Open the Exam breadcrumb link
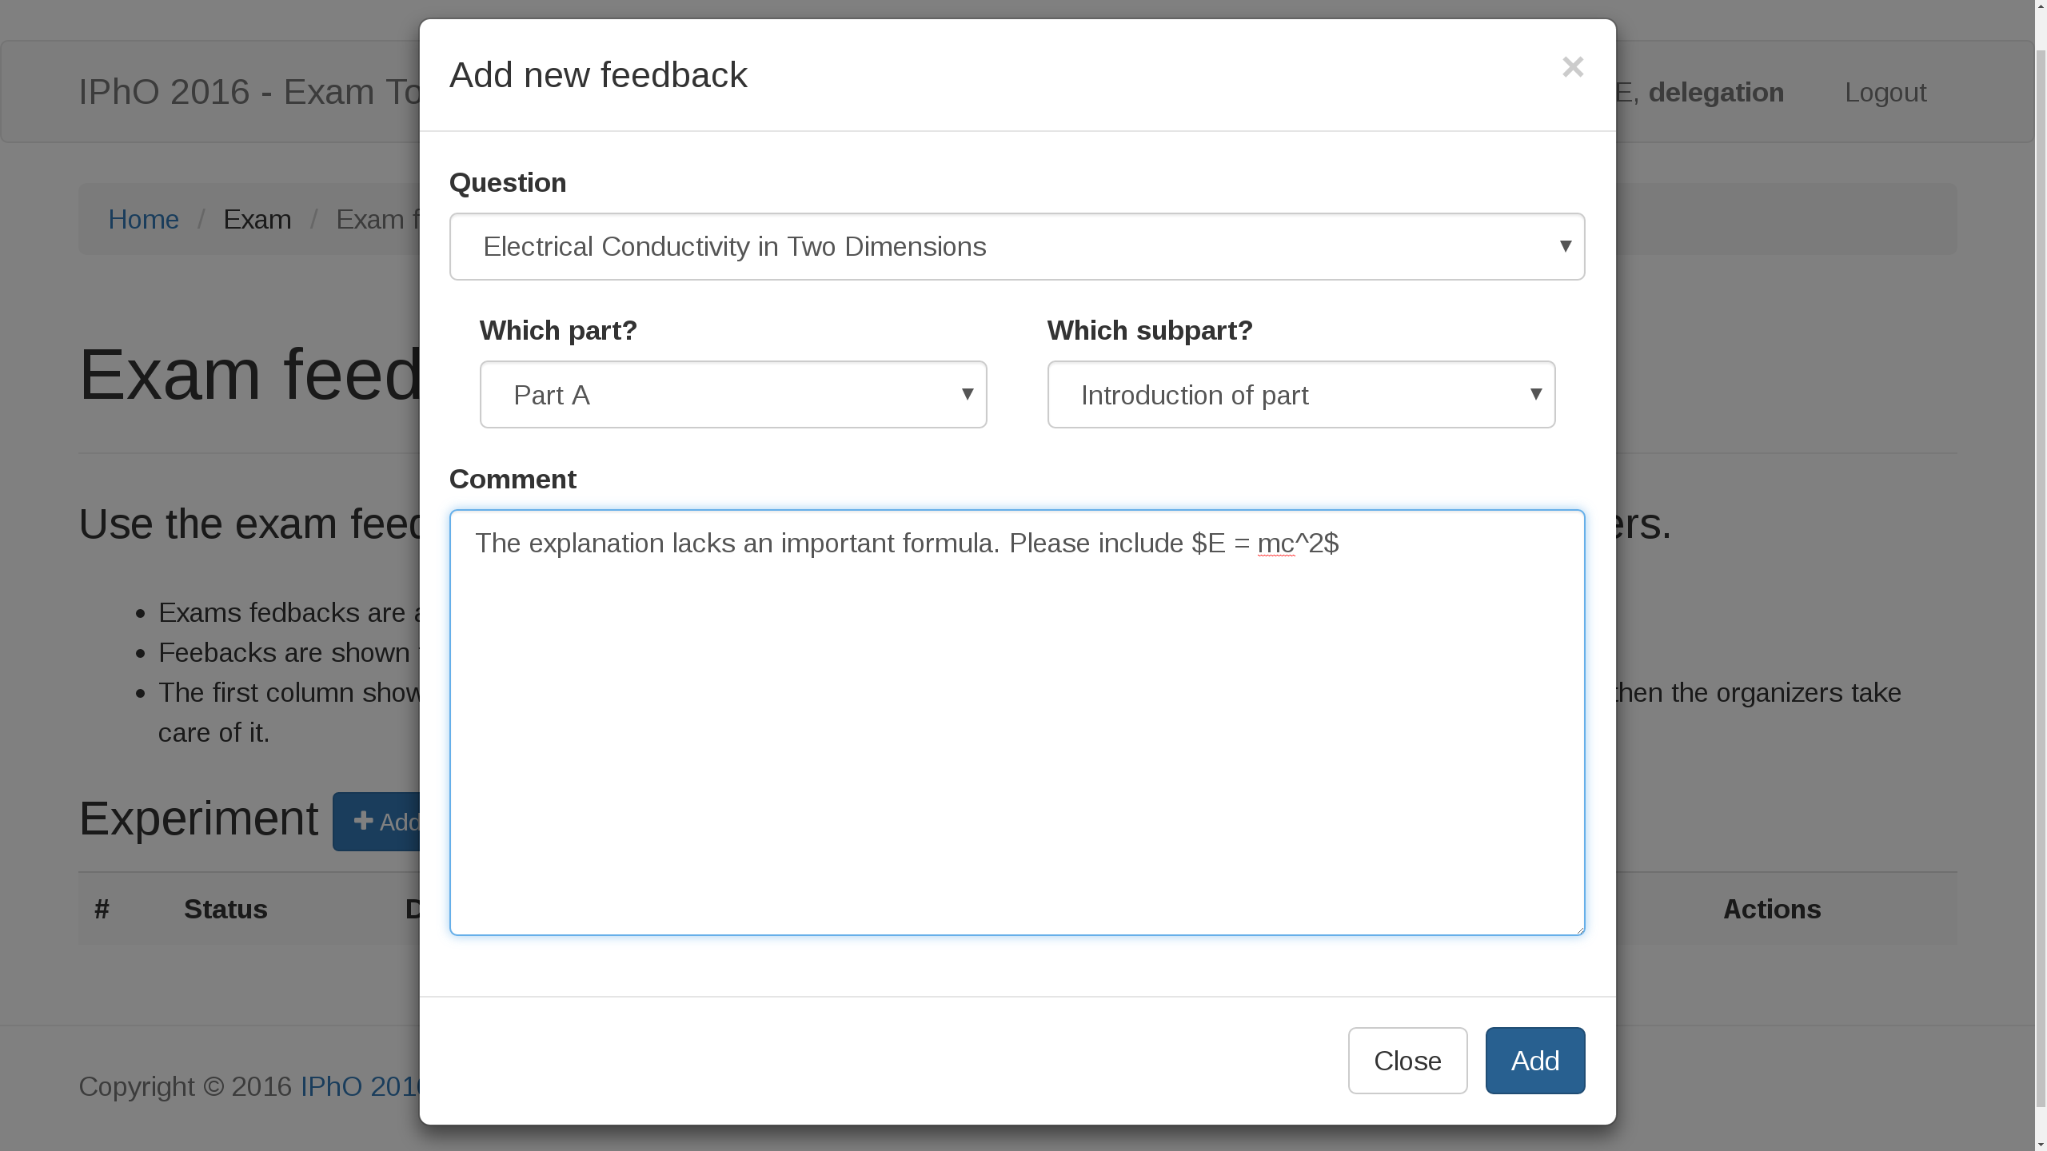Screen dimensions: 2047x1151 (x=257, y=219)
